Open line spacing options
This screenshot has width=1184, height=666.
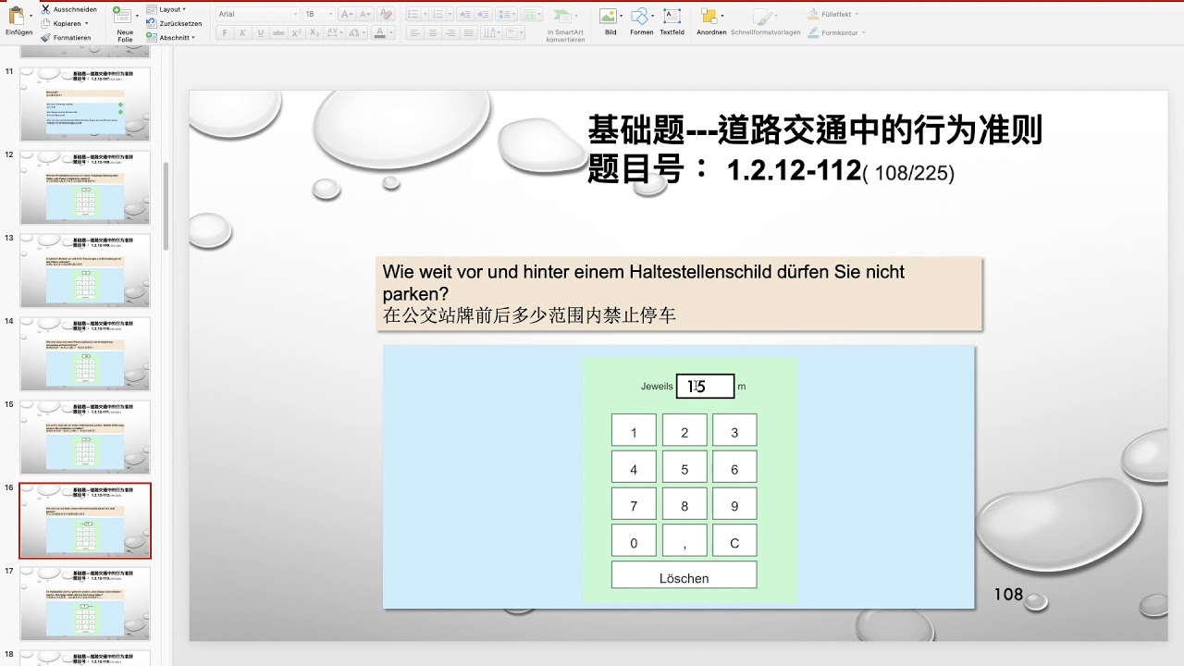(505, 14)
